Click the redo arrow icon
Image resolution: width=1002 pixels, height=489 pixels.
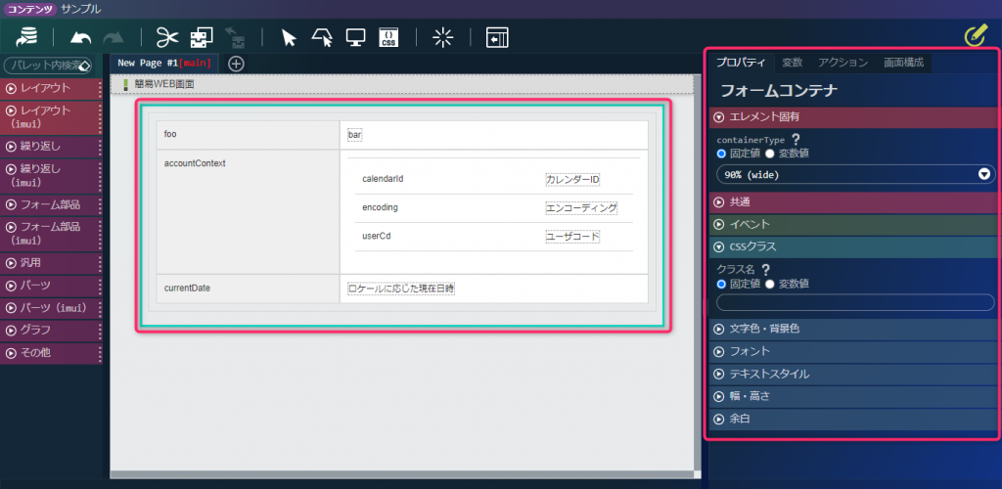[114, 38]
